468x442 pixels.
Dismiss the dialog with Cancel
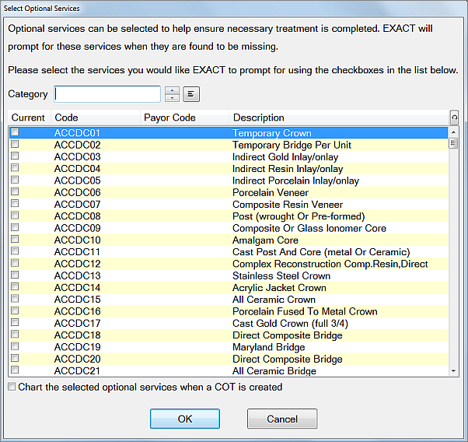282,419
